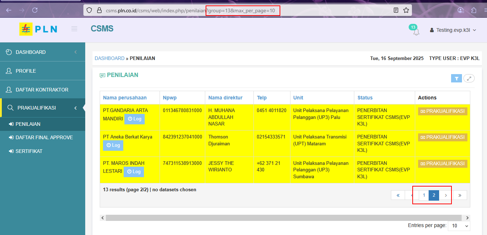Viewport: 487px width, 235px height.
Task: Expand Testing.evp.k3l user menu
Action: pos(453,30)
